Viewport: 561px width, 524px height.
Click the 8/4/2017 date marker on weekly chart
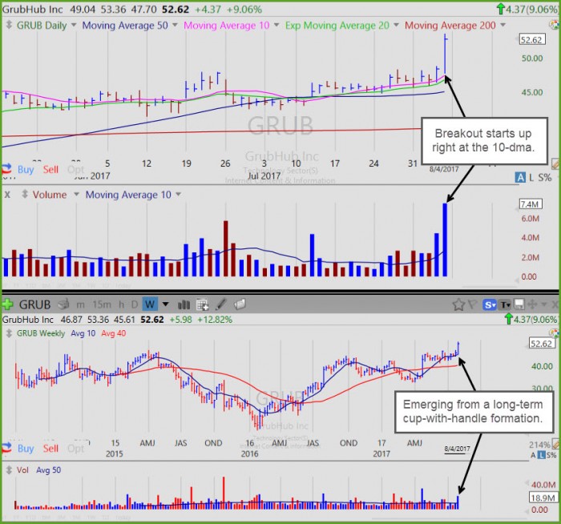point(457,449)
